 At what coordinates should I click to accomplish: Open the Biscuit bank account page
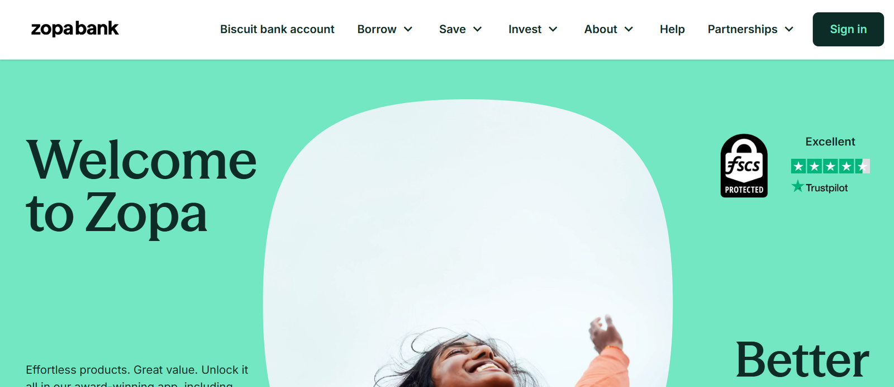click(x=277, y=29)
